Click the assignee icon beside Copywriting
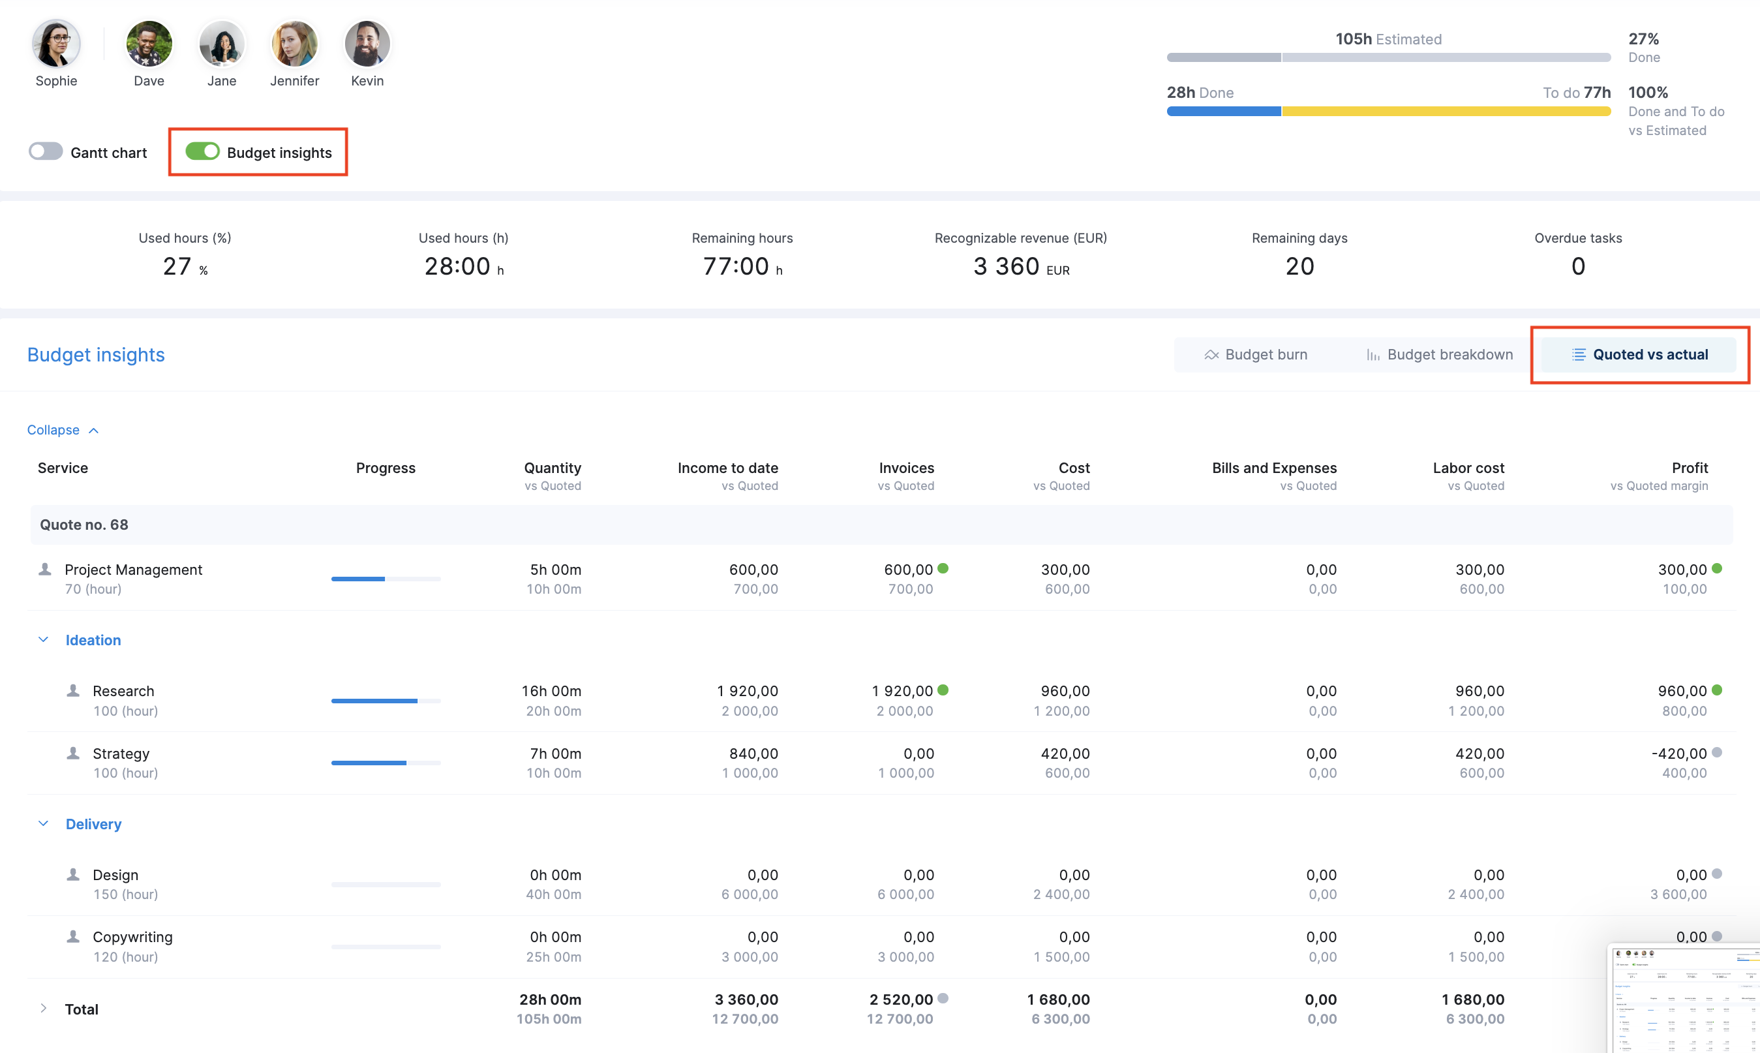The height and width of the screenshot is (1053, 1760). (72, 936)
